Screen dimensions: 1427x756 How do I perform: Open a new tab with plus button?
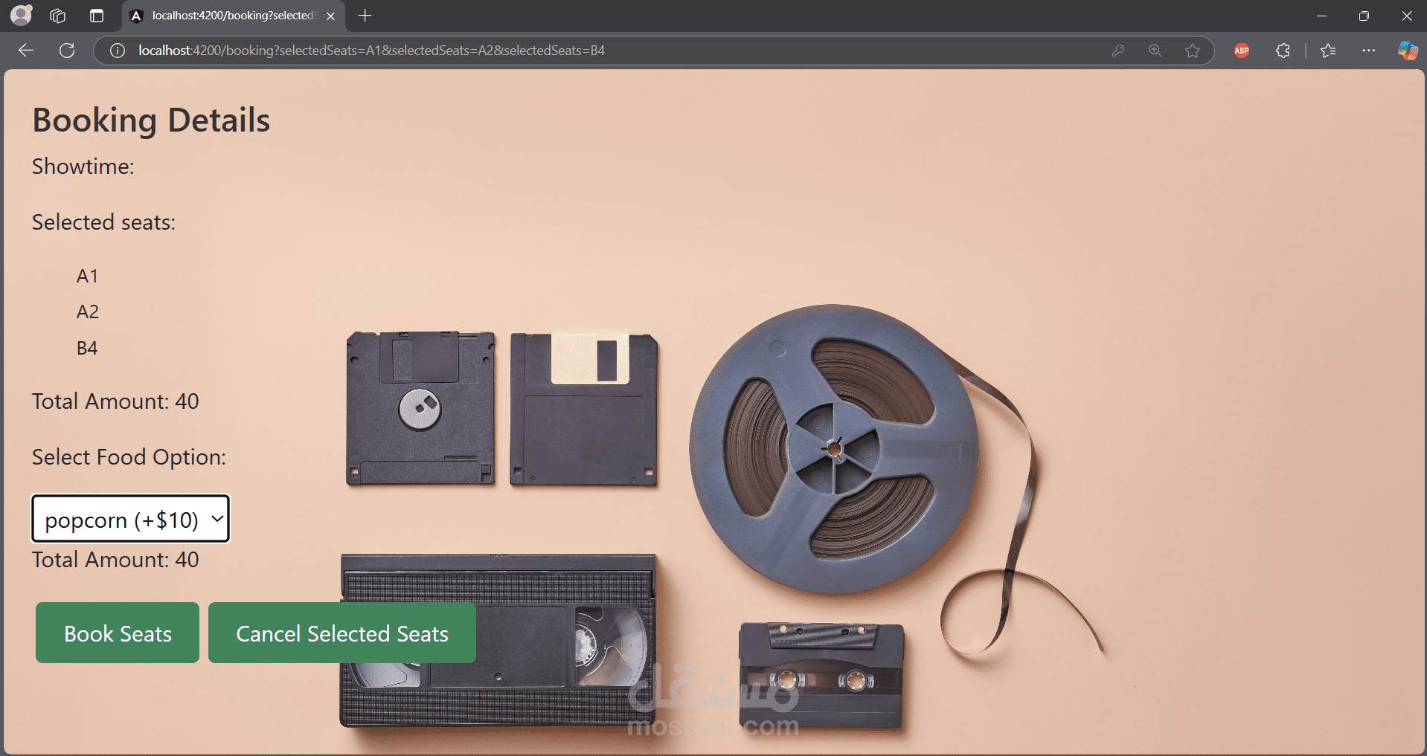tap(365, 16)
